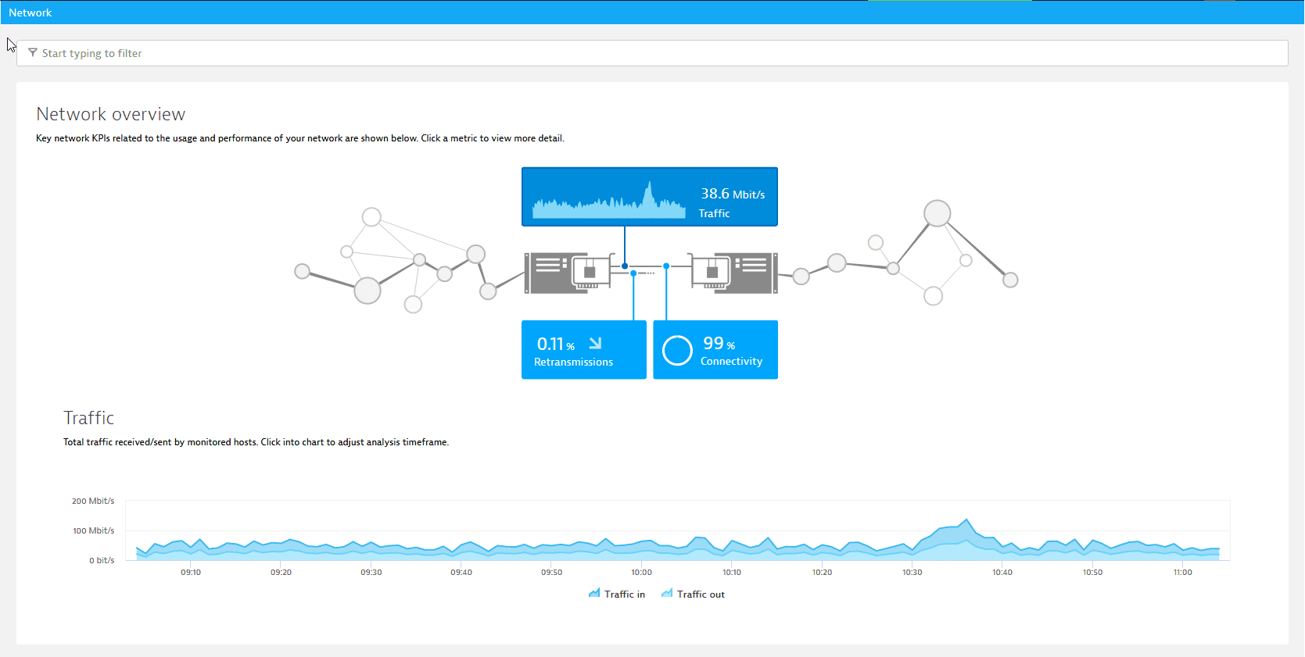Click the 'Network' header title
1305x657 pixels.
coord(30,12)
